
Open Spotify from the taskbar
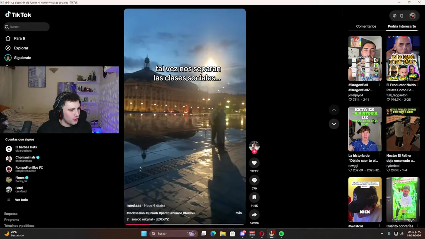pos(281,234)
